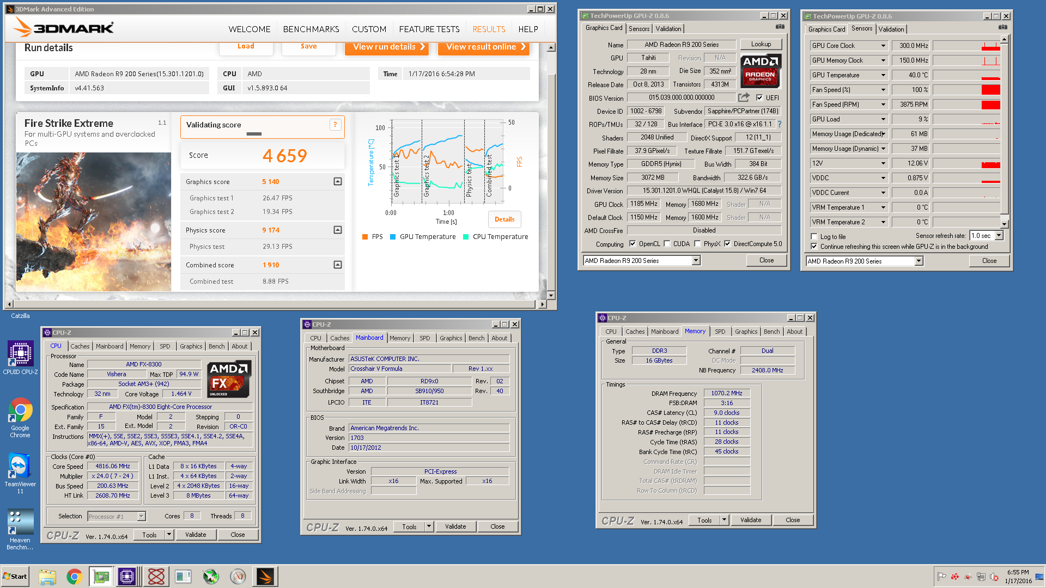Click View run details button
1046x588 pixels.
pyautogui.click(x=387, y=47)
